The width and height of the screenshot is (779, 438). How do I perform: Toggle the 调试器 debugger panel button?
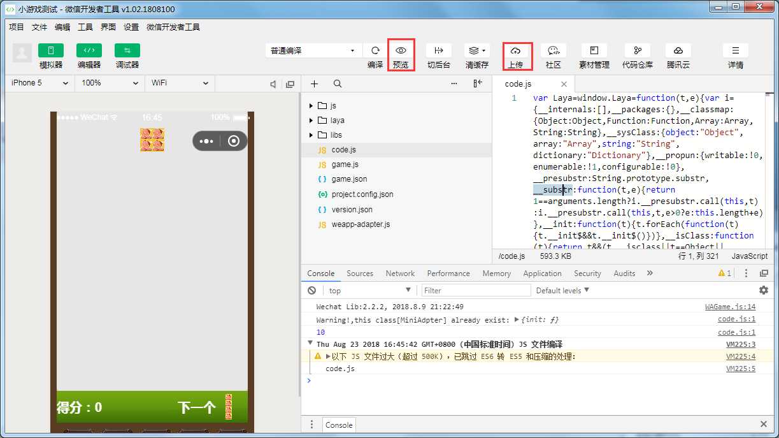[127, 50]
